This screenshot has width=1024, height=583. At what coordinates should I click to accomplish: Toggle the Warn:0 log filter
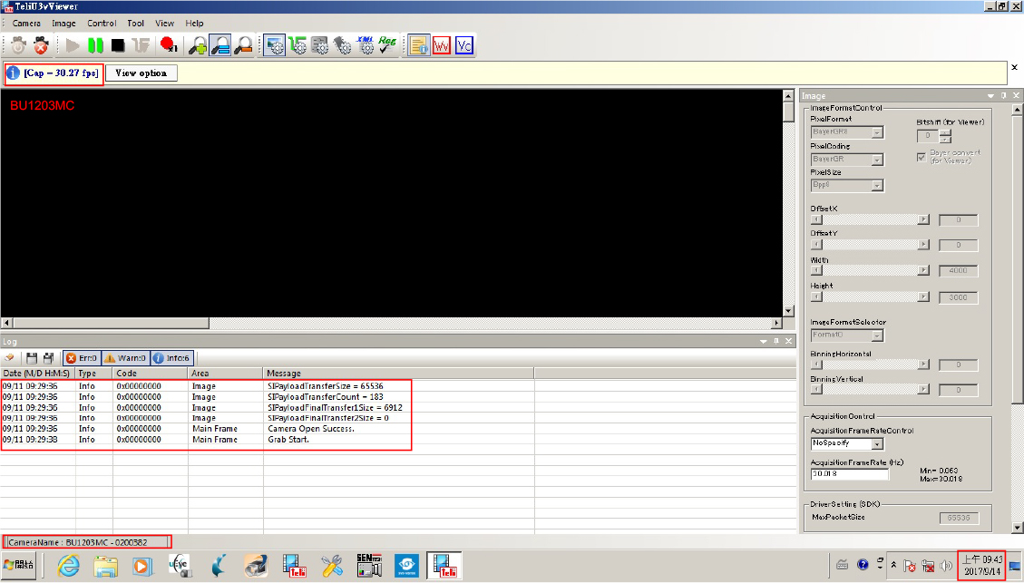(124, 358)
